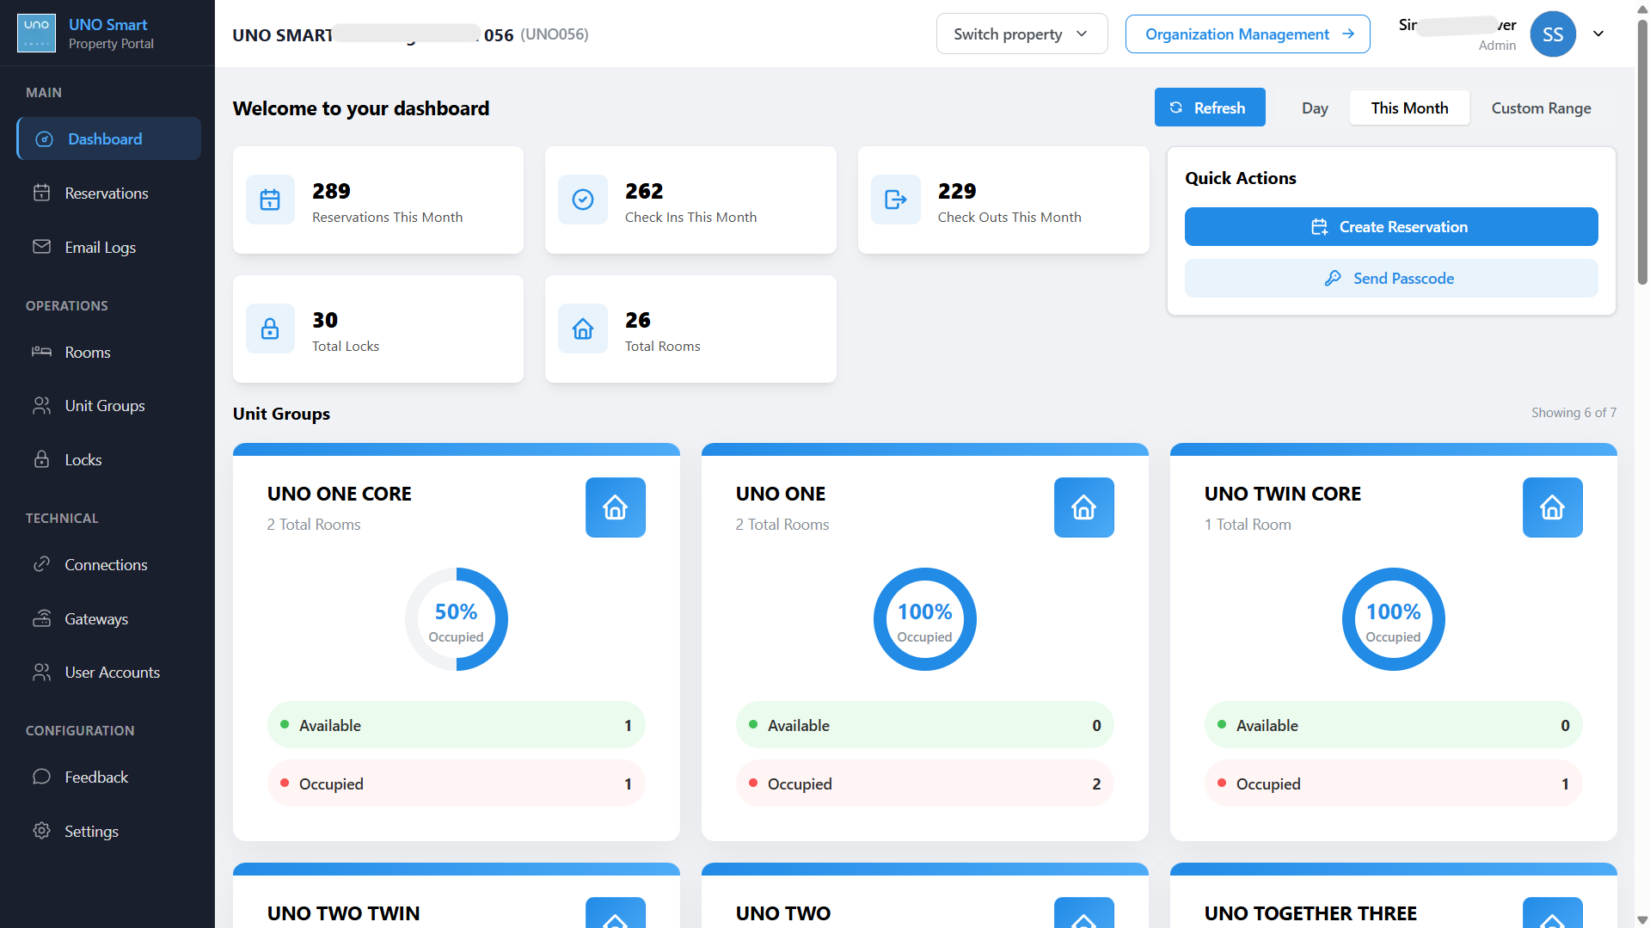The width and height of the screenshot is (1650, 928).
Task: Click Occupied row in UNO ONE CORE
Action: (x=457, y=784)
